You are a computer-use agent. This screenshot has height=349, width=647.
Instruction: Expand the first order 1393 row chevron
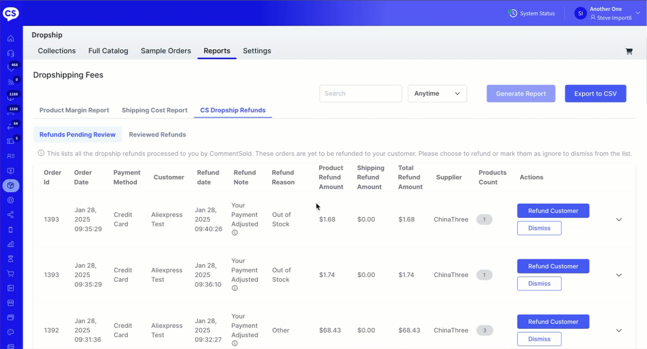pyautogui.click(x=619, y=219)
